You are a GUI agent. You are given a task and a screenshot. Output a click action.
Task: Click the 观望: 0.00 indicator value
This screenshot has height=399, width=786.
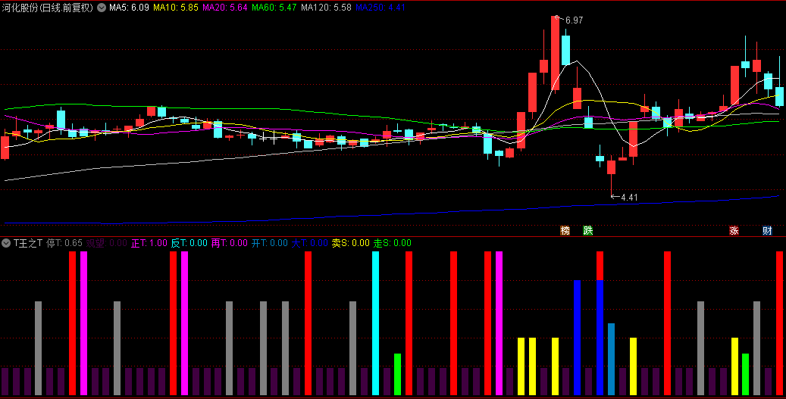(x=106, y=243)
